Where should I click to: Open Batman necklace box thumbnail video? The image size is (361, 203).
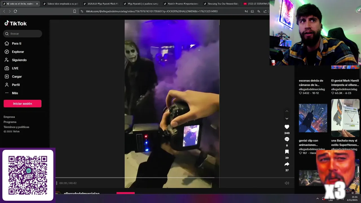345,118
